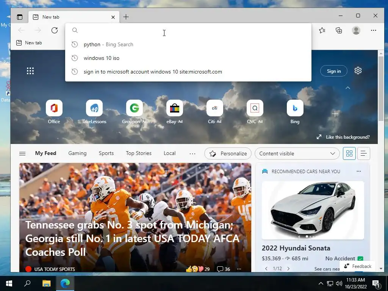This screenshot has width=388, height=291.
Task: Open Settings and more ellipsis menu
Action: (x=373, y=30)
